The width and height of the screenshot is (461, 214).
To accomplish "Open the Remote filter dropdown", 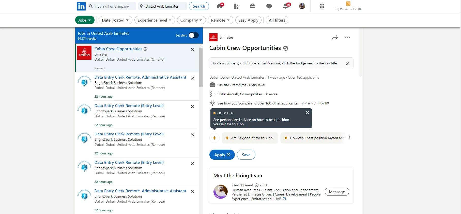I will 221,20.
